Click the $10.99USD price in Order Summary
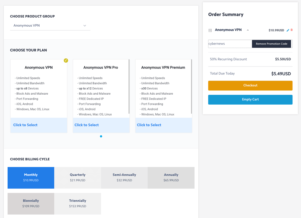This screenshot has height=218, width=301. coord(276,30)
